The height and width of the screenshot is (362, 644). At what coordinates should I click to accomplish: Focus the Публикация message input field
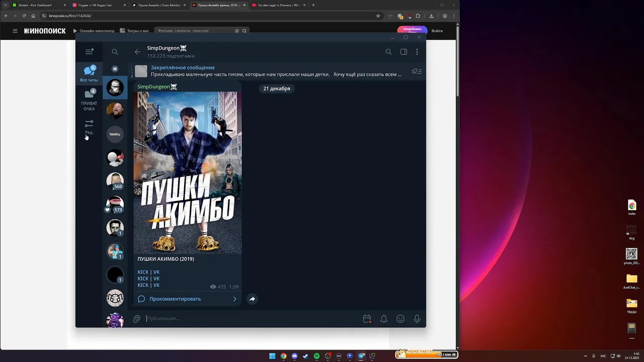[252, 318]
